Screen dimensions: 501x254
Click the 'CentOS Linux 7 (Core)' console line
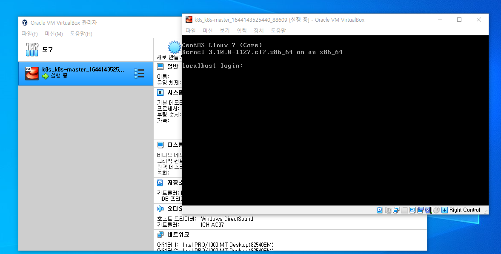[222, 45]
